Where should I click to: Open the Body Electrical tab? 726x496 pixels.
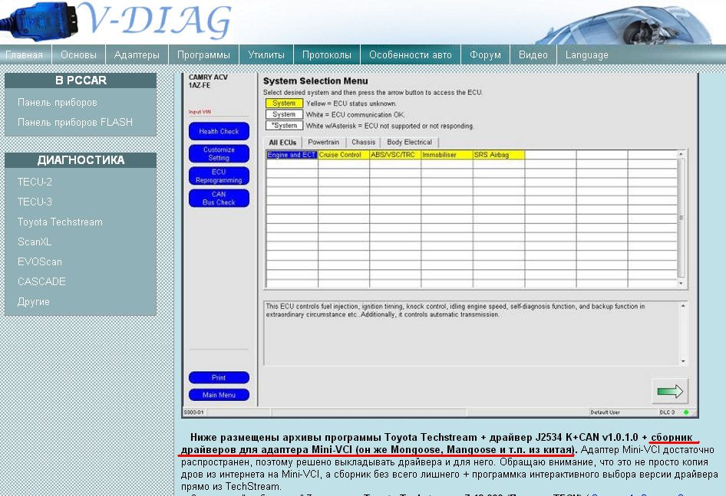point(409,143)
